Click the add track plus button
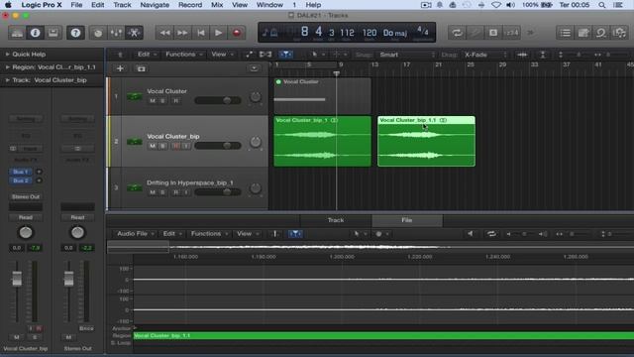634x357 pixels. pos(120,68)
